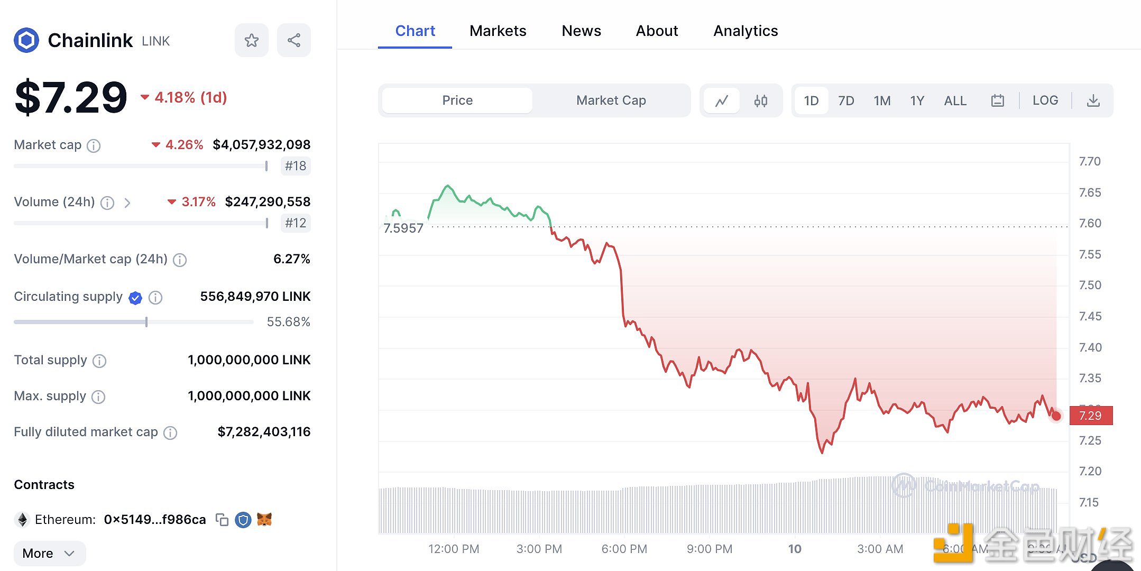
Task: Show Max. supply info icon
Action: pyautogui.click(x=98, y=397)
